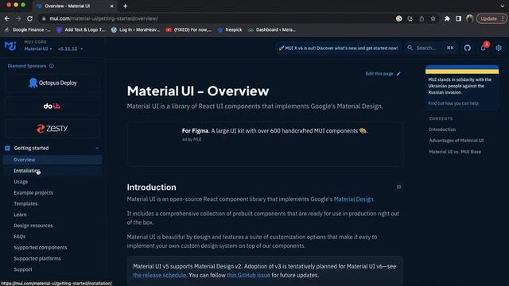This screenshot has height=286, width=509.
Task: Jump to Advantages of Material UI
Action: (456, 141)
